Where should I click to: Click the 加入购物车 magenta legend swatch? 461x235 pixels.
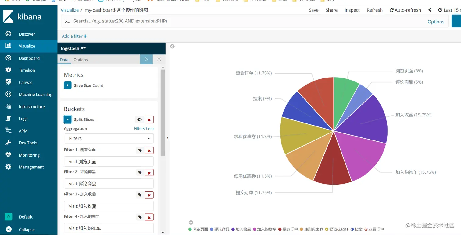pyautogui.click(x=255, y=229)
